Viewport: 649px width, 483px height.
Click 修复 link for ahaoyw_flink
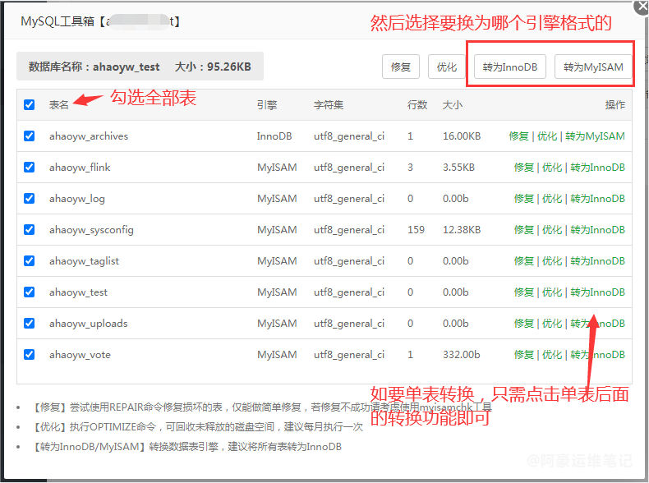[523, 168]
